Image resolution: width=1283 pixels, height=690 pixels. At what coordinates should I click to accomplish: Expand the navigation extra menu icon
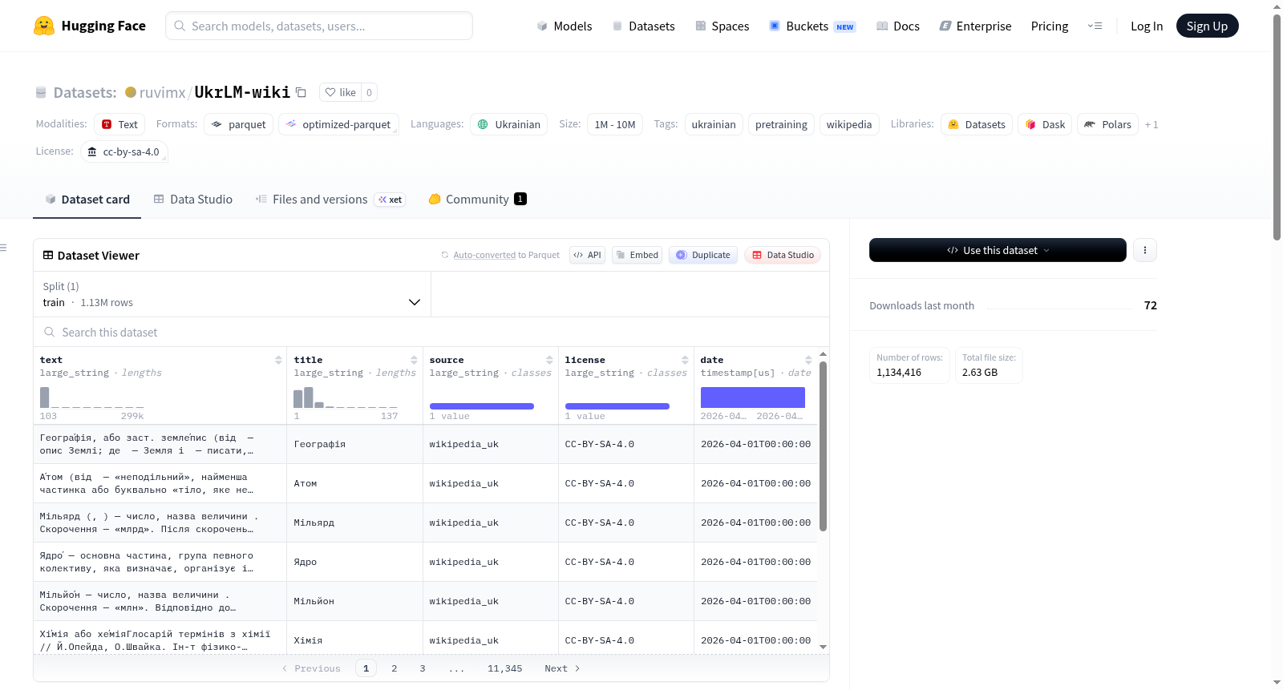1095,26
